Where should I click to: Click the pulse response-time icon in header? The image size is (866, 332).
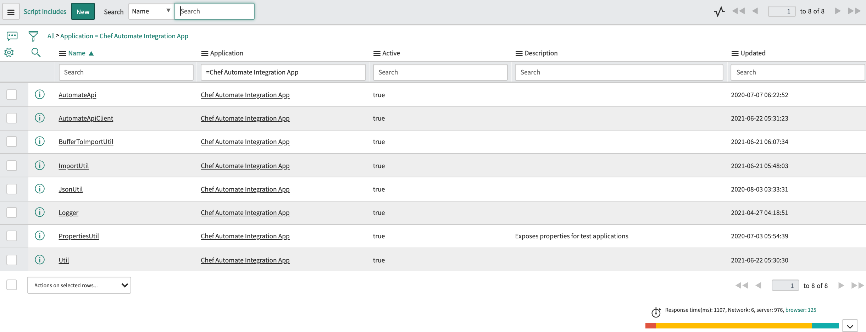tap(719, 11)
